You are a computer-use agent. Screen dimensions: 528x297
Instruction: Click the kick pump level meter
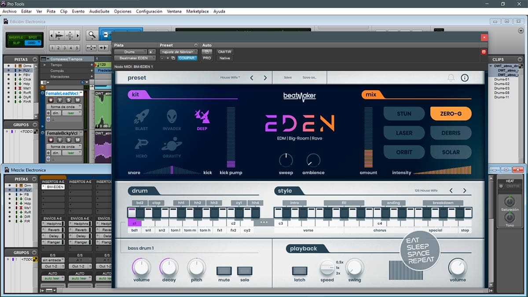pyautogui.click(x=231, y=137)
